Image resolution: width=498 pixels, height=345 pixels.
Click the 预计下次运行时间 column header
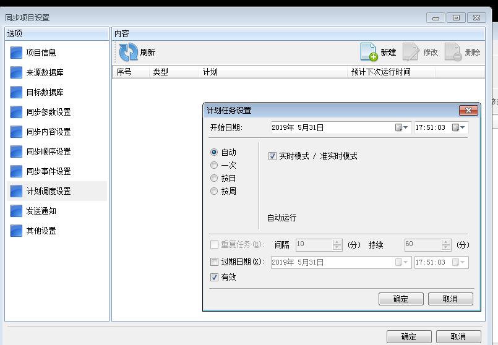[x=391, y=72]
